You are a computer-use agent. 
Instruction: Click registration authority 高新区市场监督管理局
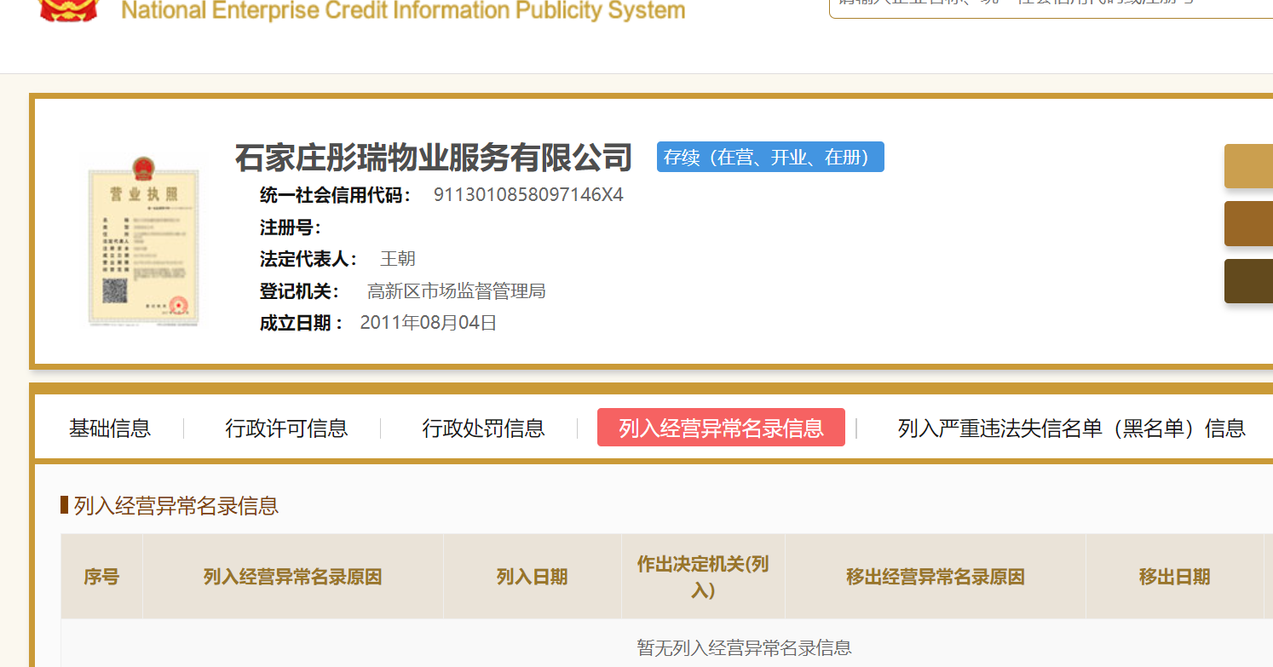[x=457, y=291]
